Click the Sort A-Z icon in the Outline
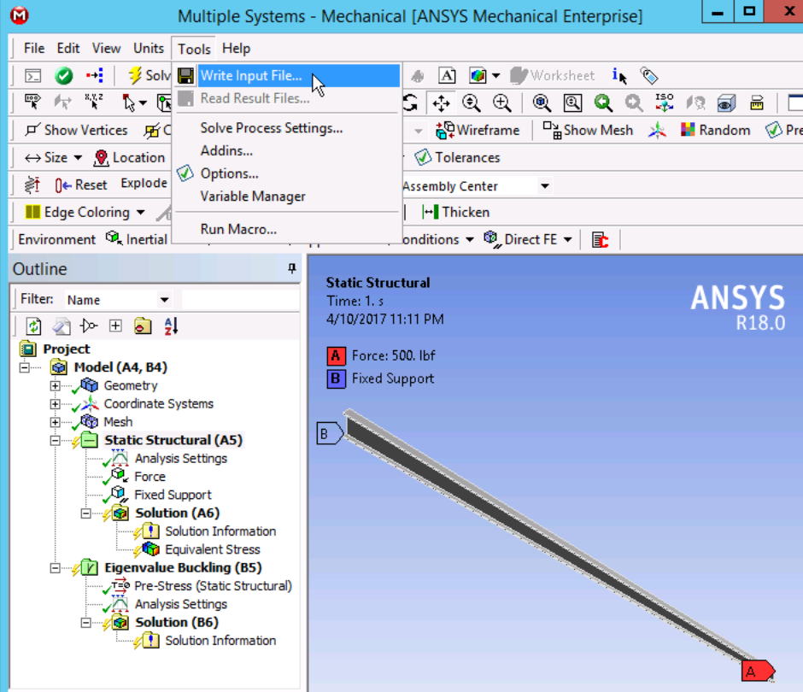 coord(171,325)
